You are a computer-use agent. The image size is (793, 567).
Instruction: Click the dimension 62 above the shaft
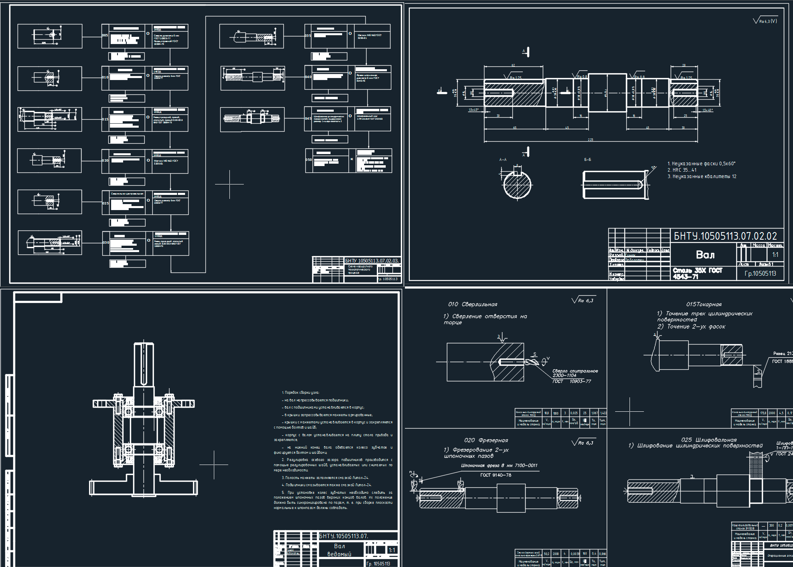[x=513, y=65]
